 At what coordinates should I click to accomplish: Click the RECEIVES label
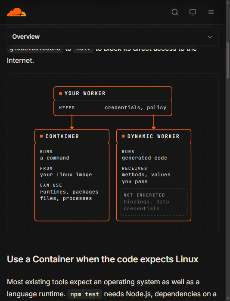[134, 169]
